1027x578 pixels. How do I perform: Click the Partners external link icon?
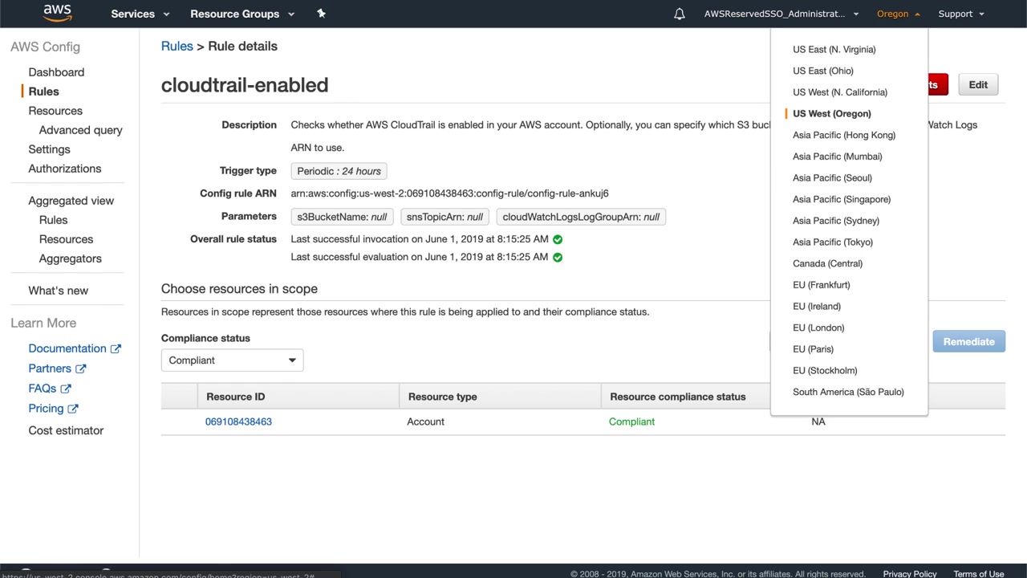pyautogui.click(x=80, y=368)
